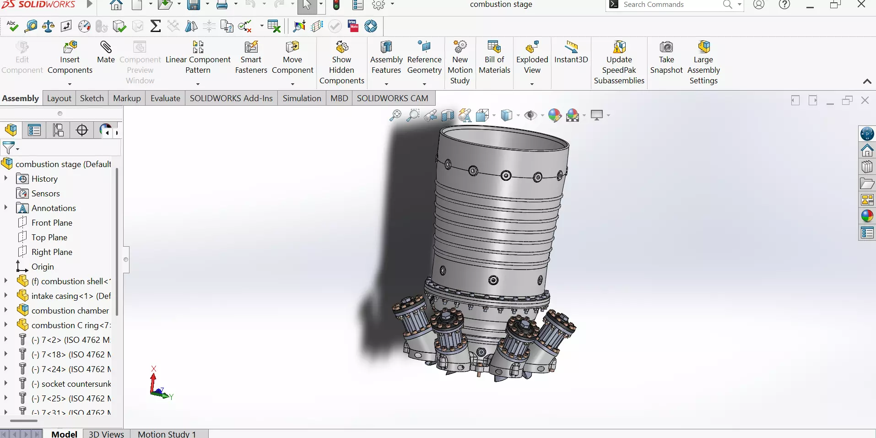Screen dimensions: 876x438
Task: Open the Design Library task pane tab
Action: click(x=867, y=167)
